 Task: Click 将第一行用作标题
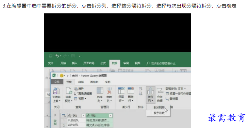tap(178, 93)
